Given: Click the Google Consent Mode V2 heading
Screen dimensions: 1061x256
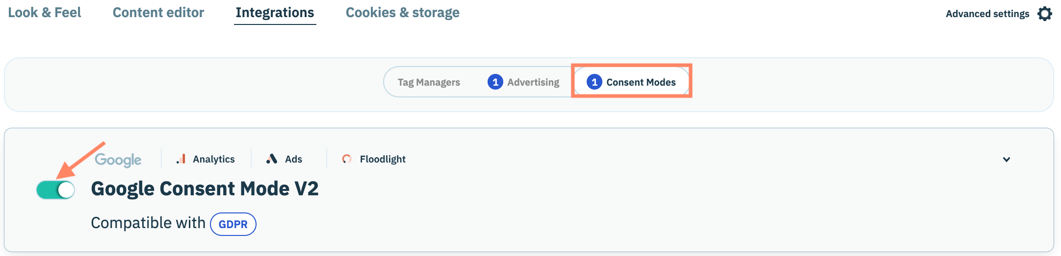Looking at the screenshot, I should coord(205,189).
